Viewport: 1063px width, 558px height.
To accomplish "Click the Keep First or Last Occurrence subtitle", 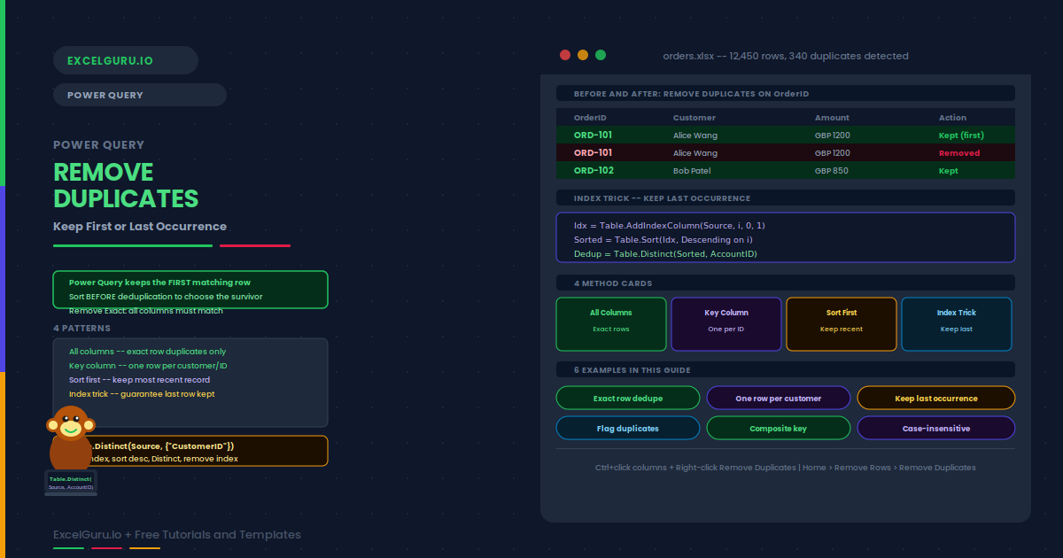I will coord(140,226).
